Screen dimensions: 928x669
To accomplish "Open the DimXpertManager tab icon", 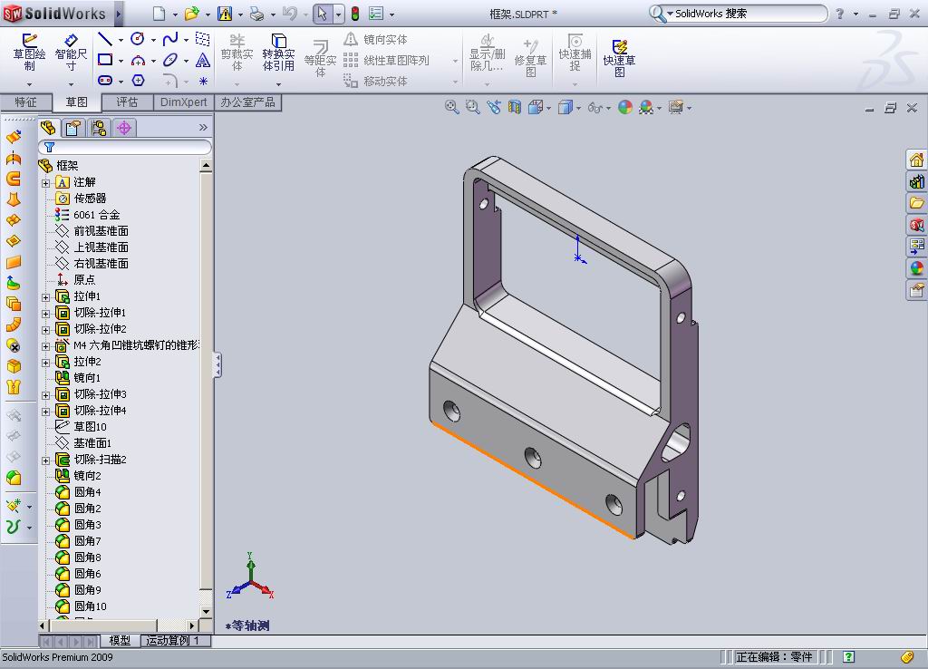I will (124, 127).
